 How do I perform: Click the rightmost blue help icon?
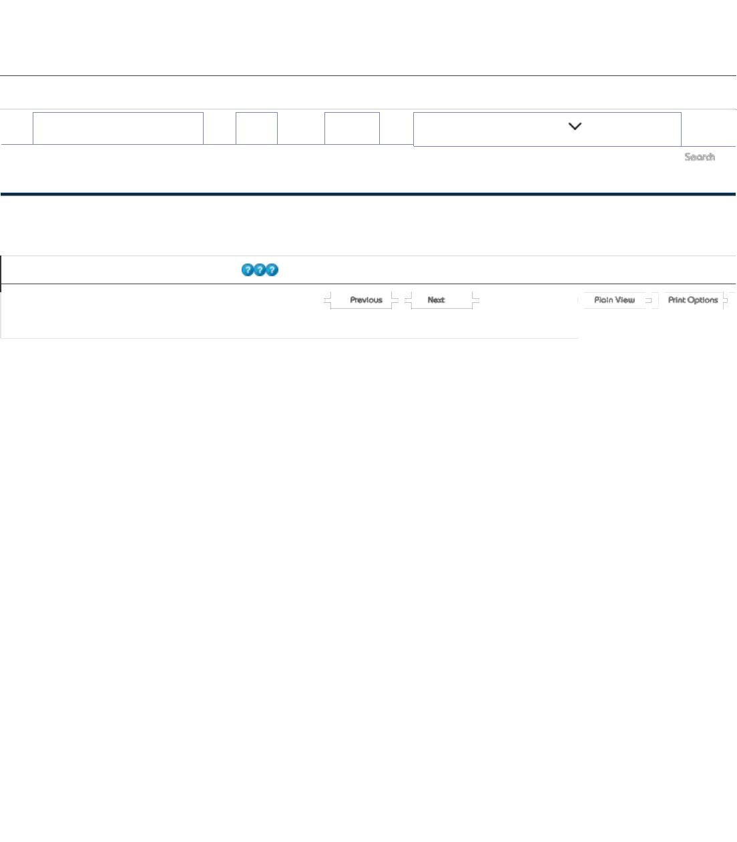(272, 270)
